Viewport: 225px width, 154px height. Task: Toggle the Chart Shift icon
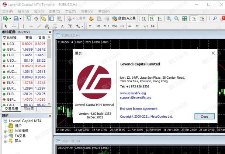click(x=202, y=19)
